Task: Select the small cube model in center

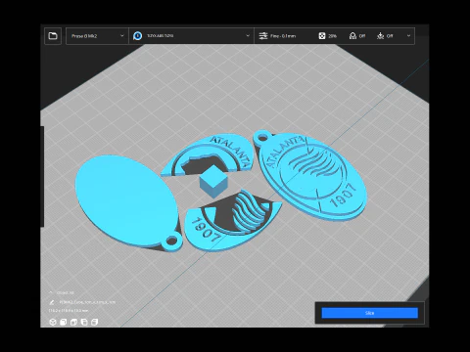Action: click(213, 182)
